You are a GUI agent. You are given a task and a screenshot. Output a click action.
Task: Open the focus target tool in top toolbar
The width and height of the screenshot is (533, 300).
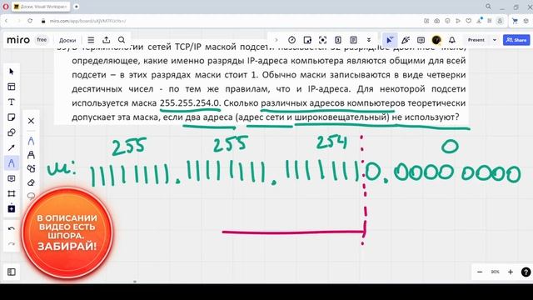pyautogui.click(x=322, y=40)
